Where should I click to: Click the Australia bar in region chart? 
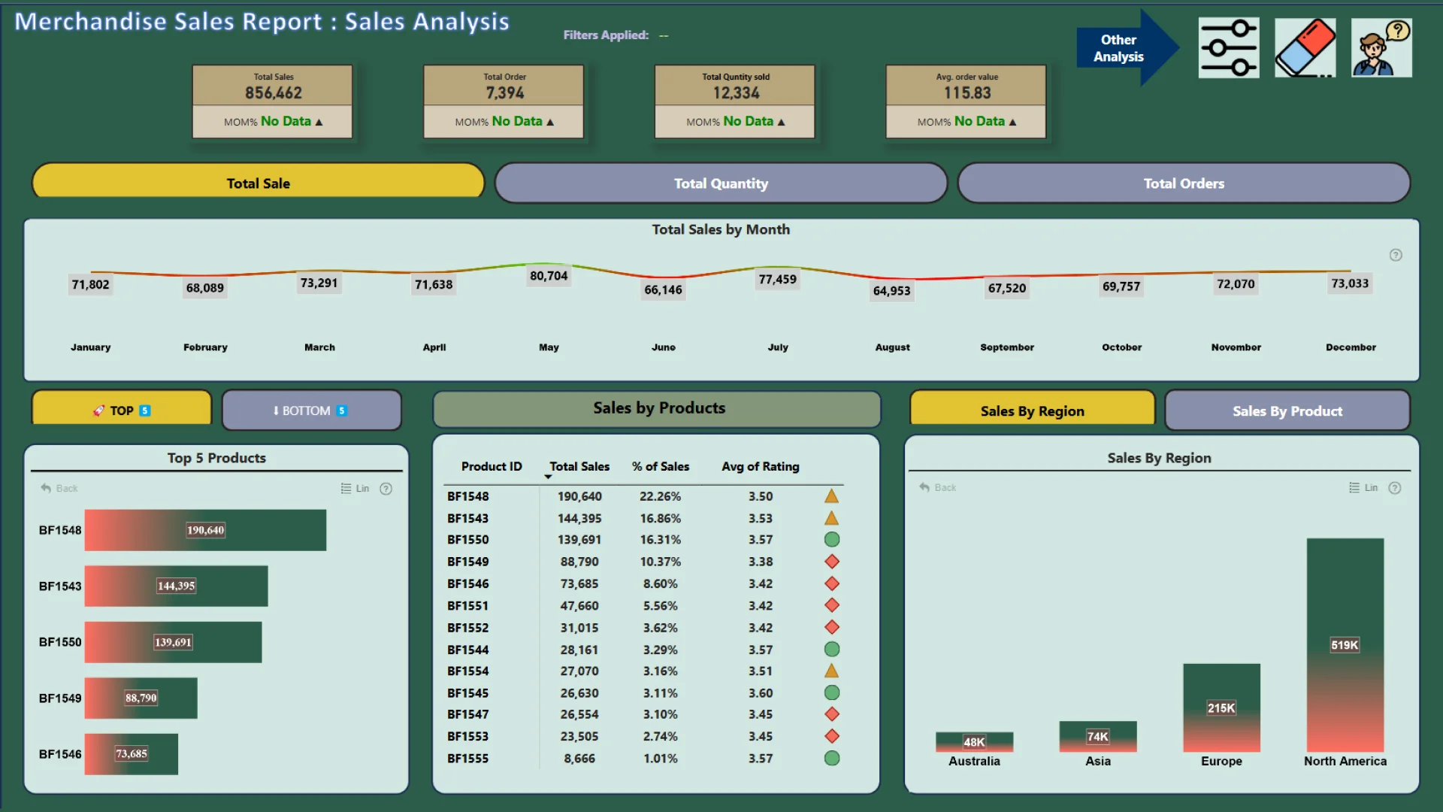click(x=974, y=742)
